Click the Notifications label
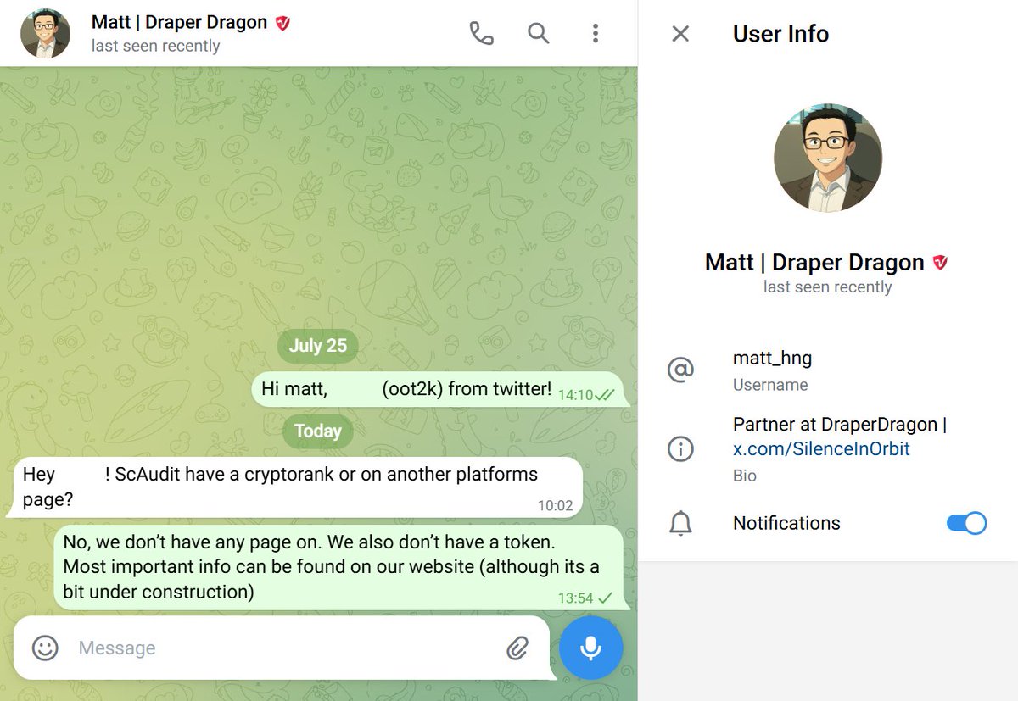Image resolution: width=1018 pixels, height=701 pixels. pyautogui.click(x=786, y=523)
